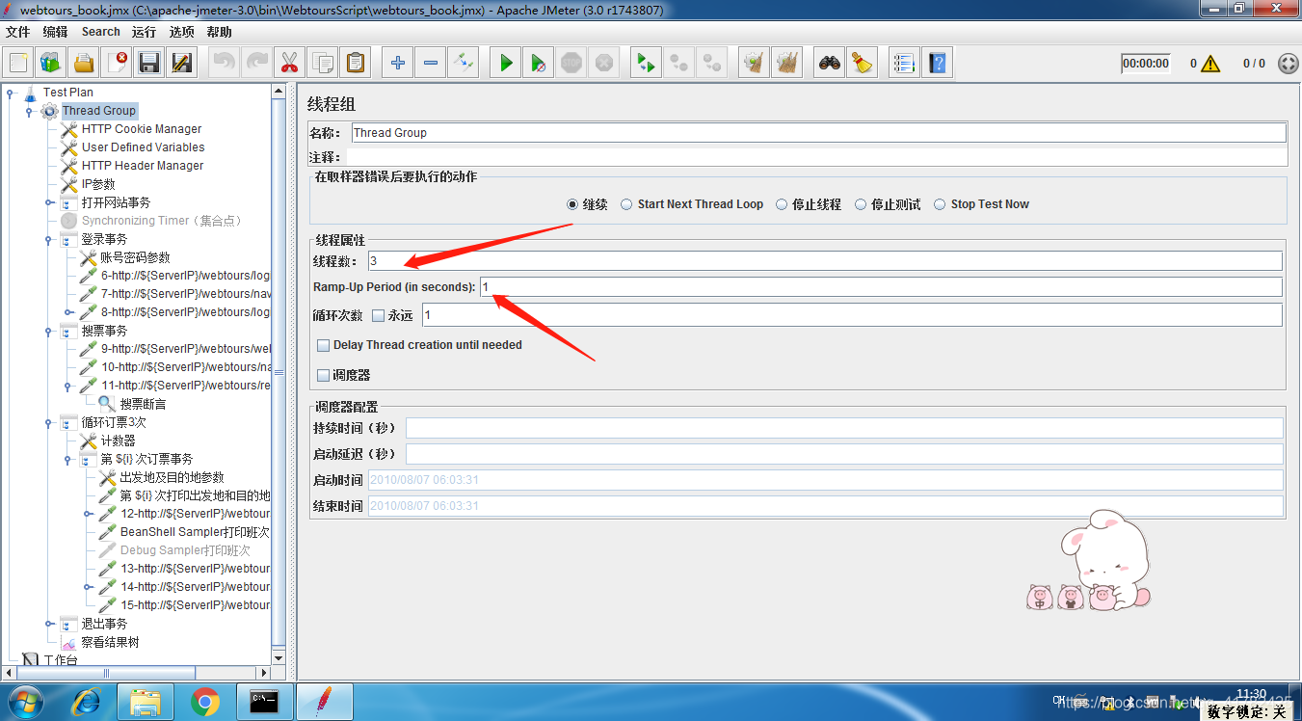
Task: Clear all results with double broom icon
Action: coord(787,64)
